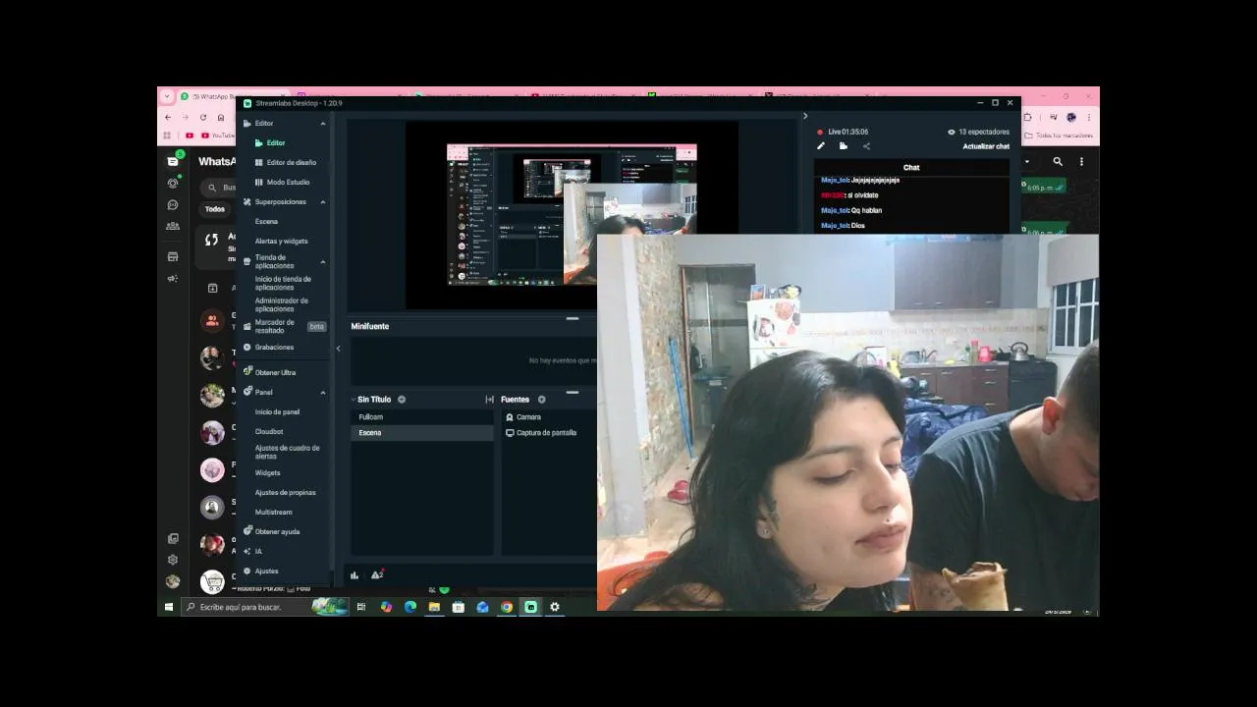Open WhatsApp settings gear in sidebar

[173, 560]
